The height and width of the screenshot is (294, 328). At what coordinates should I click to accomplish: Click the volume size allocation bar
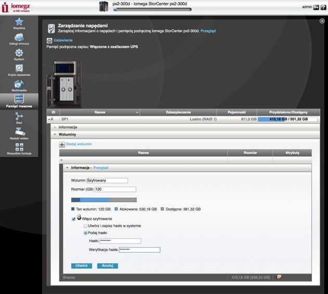[x=104, y=200]
